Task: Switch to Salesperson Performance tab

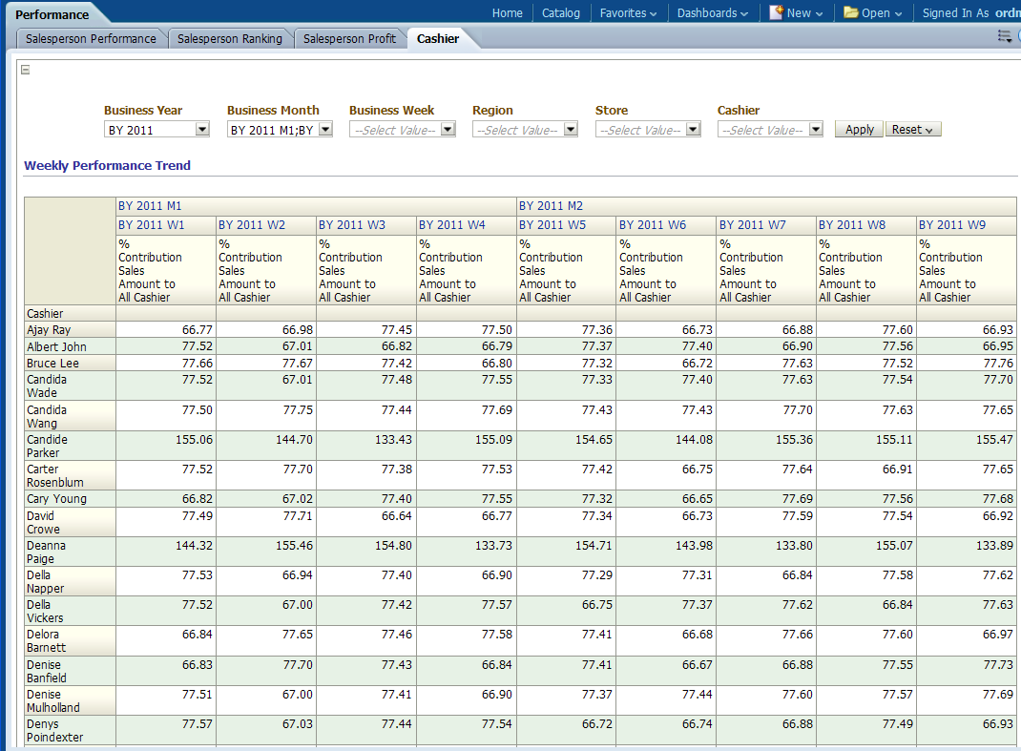Action: click(x=91, y=39)
